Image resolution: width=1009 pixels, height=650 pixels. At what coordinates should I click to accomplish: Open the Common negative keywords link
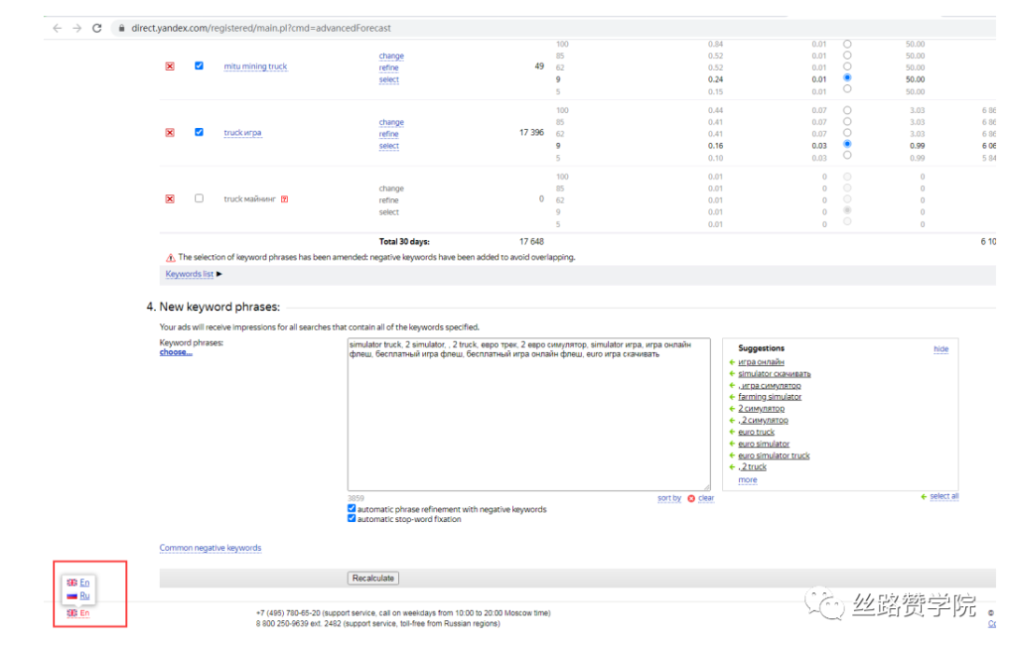tap(209, 548)
